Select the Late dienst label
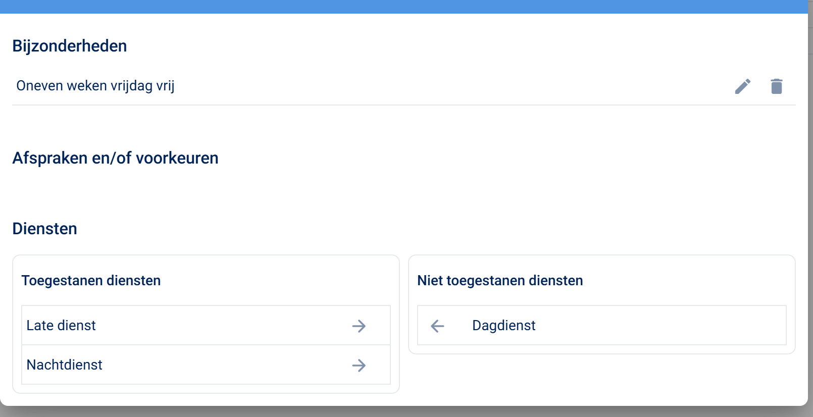This screenshot has height=417, width=813. 61,326
